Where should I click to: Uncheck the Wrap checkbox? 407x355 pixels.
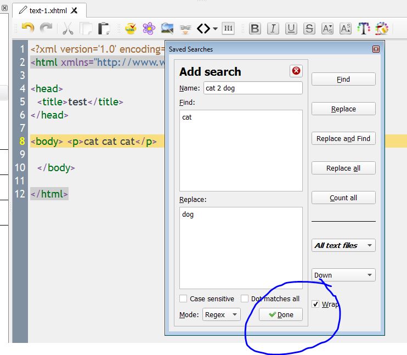coord(315,304)
